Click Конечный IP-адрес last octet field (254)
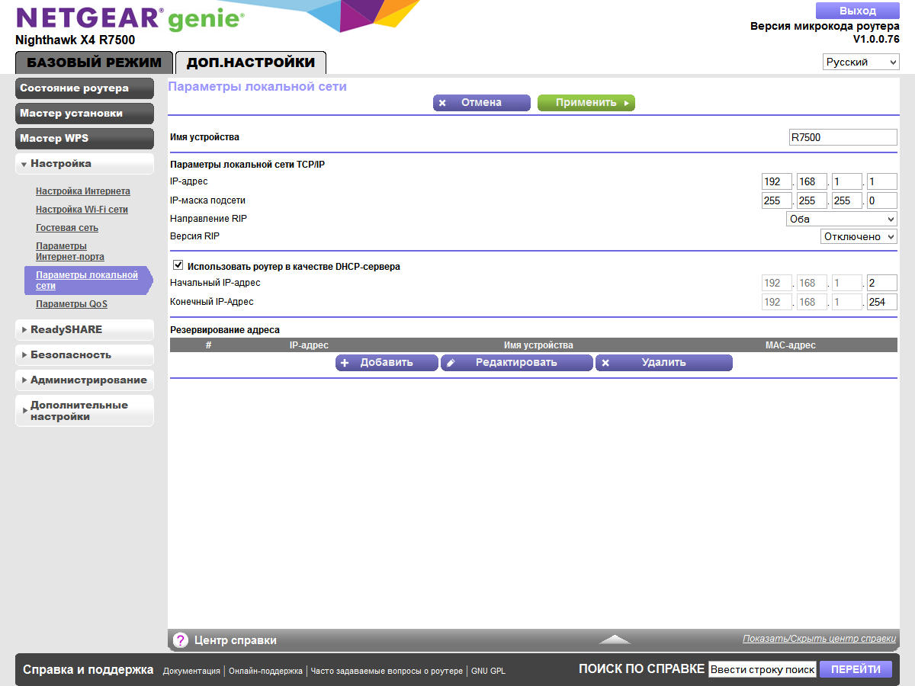The height and width of the screenshot is (686, 915). coord(882,302)
